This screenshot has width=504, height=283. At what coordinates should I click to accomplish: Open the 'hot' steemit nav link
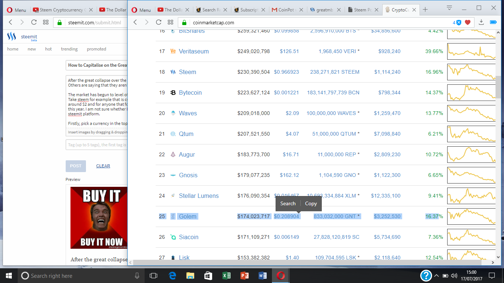[x=48, y=49]
